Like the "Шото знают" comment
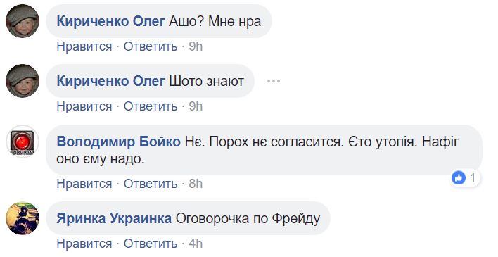The image size is (498, 257). tap(84, 106)
